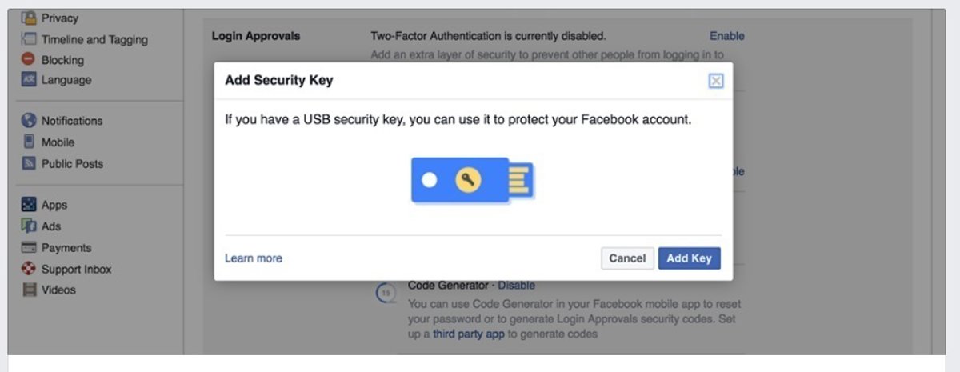The image size is (960, 372).
Task: Open the third party app link
Action: tap(469, 334)
